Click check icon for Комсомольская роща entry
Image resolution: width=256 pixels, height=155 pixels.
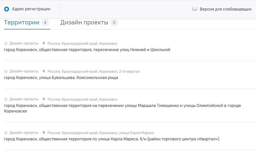tap(6, 71)
